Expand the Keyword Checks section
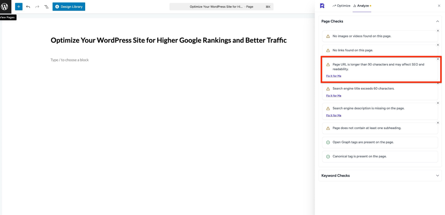445x215 pixels. [437, 175]
